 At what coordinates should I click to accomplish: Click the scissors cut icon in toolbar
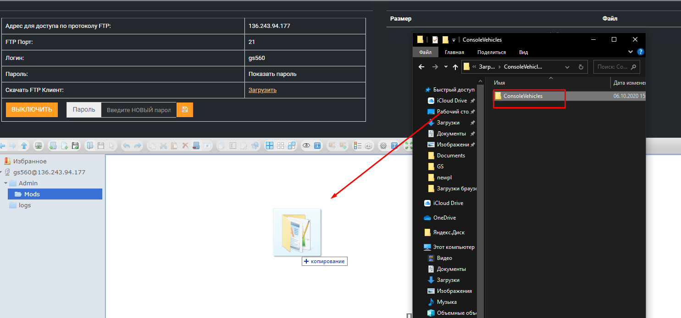pos(163,146)
